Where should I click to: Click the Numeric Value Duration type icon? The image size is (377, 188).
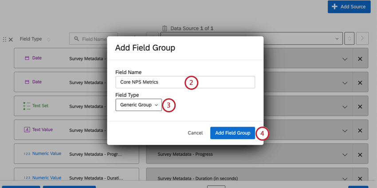click(27, 177)
